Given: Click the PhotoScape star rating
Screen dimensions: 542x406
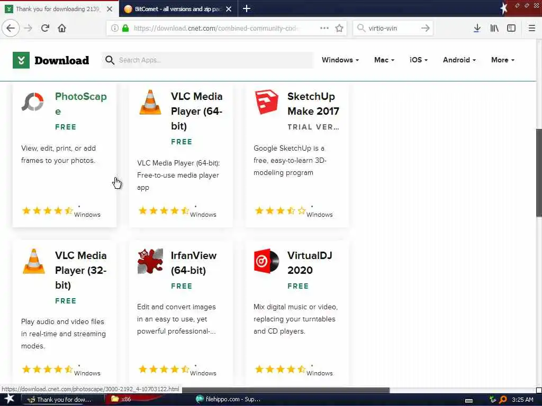Looking at the screenshot, I should click(47, 210).
